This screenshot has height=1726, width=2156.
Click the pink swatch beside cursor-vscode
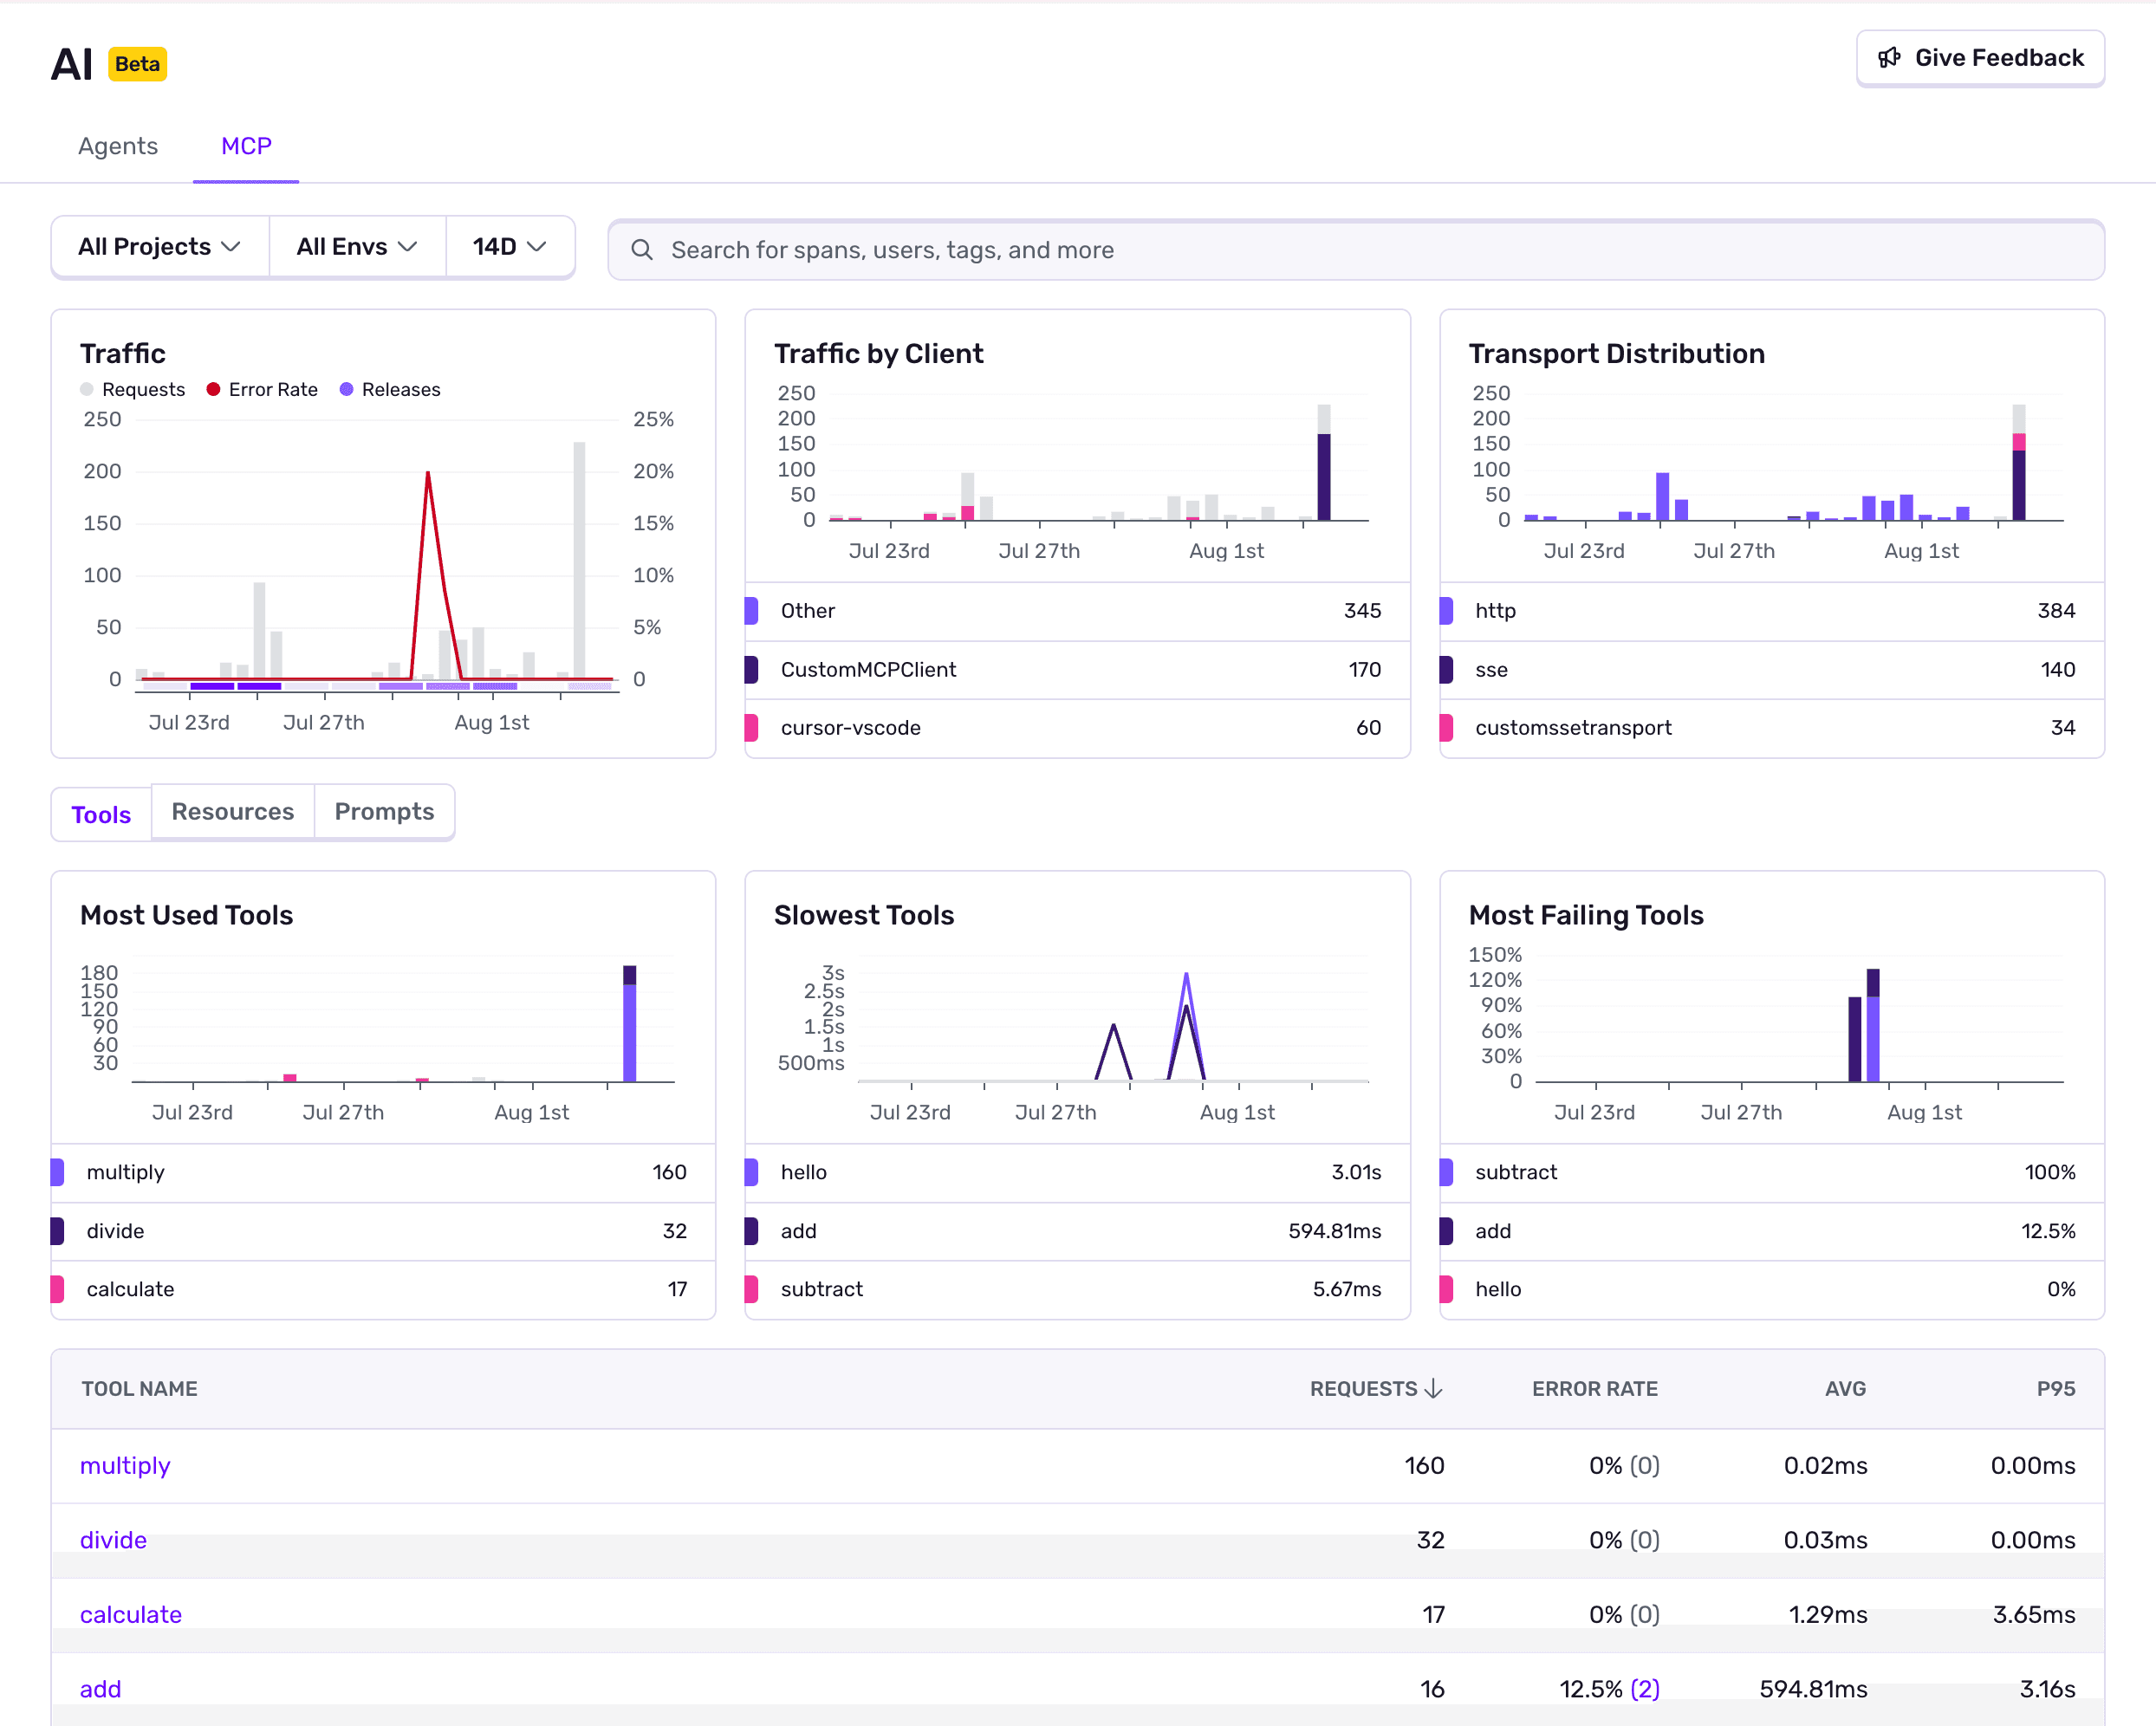pos(751,727)
